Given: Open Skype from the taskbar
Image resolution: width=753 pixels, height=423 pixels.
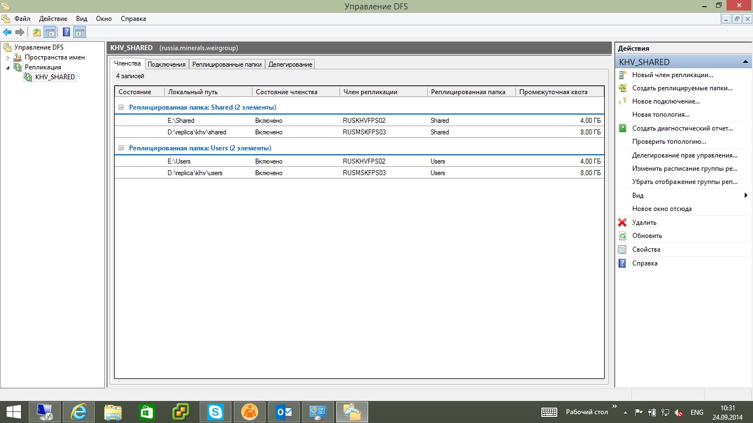Looking at the screenshot, I should pyautogui.click(x=216, y=412).
